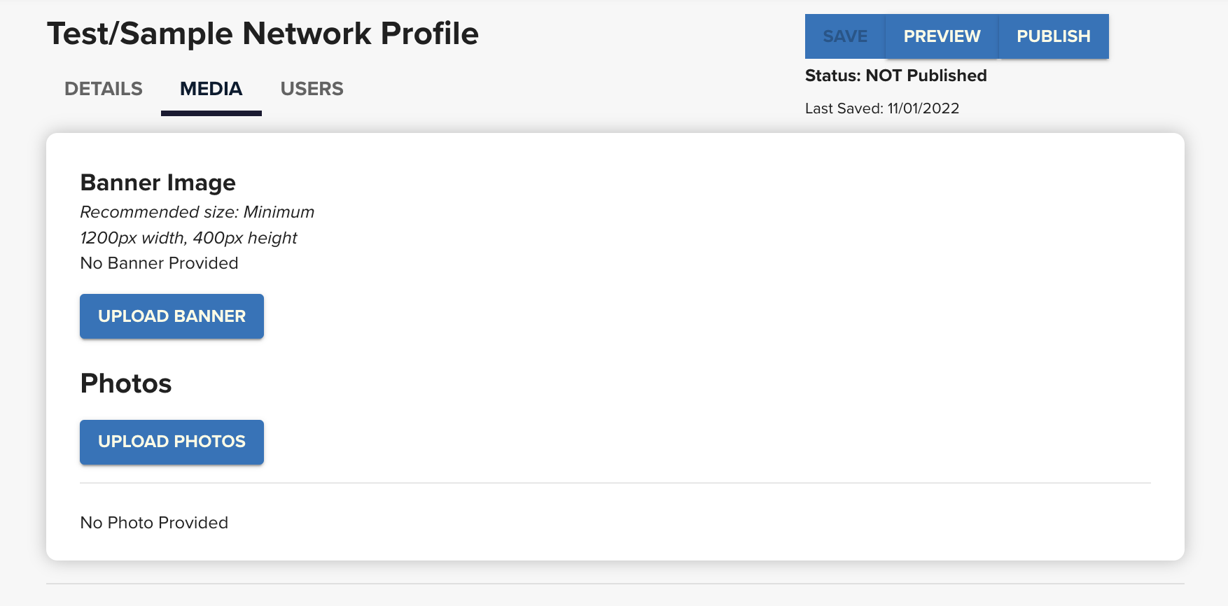Click the footer separator below the white card
Viewport: 1228px width, 606px height.
(x=615, y=584)
